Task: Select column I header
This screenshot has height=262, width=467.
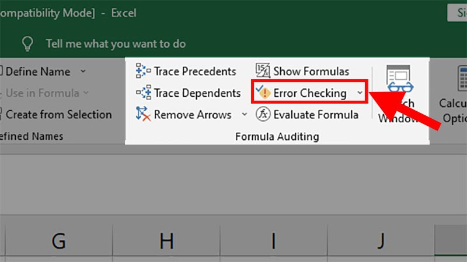Action: point(273,241)
